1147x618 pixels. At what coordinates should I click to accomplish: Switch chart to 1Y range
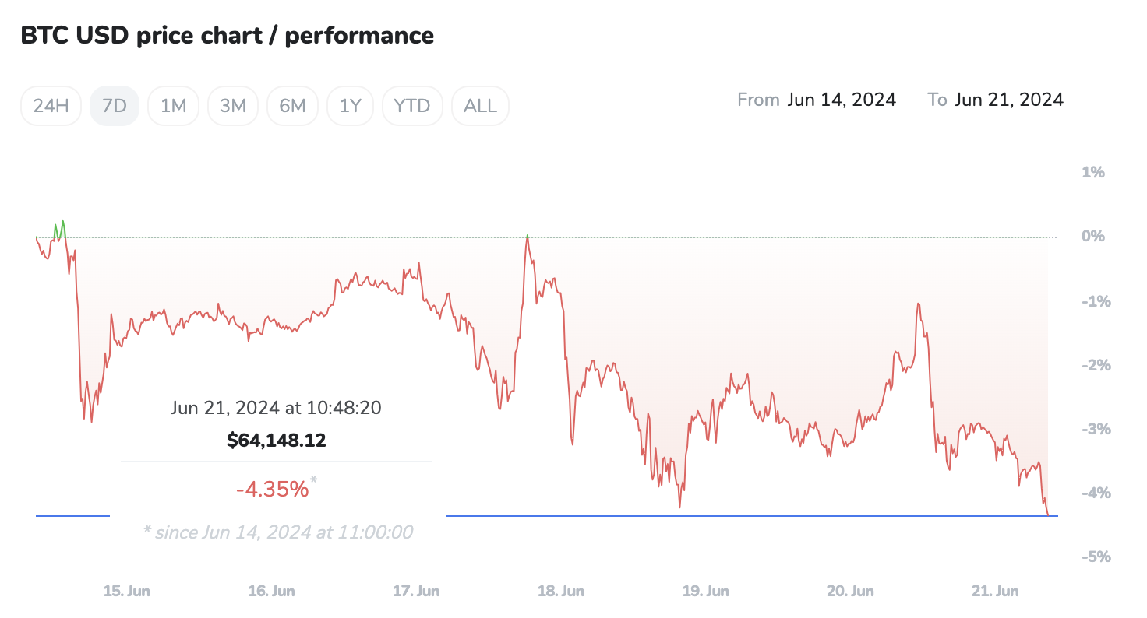(x=351, y=106)
